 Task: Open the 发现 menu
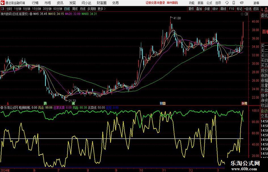73,3
